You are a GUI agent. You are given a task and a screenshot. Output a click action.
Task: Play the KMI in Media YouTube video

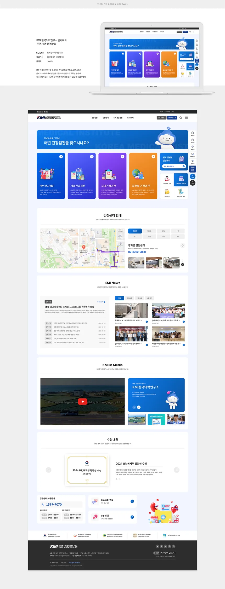pyautogui.click(x=82, y=402)
